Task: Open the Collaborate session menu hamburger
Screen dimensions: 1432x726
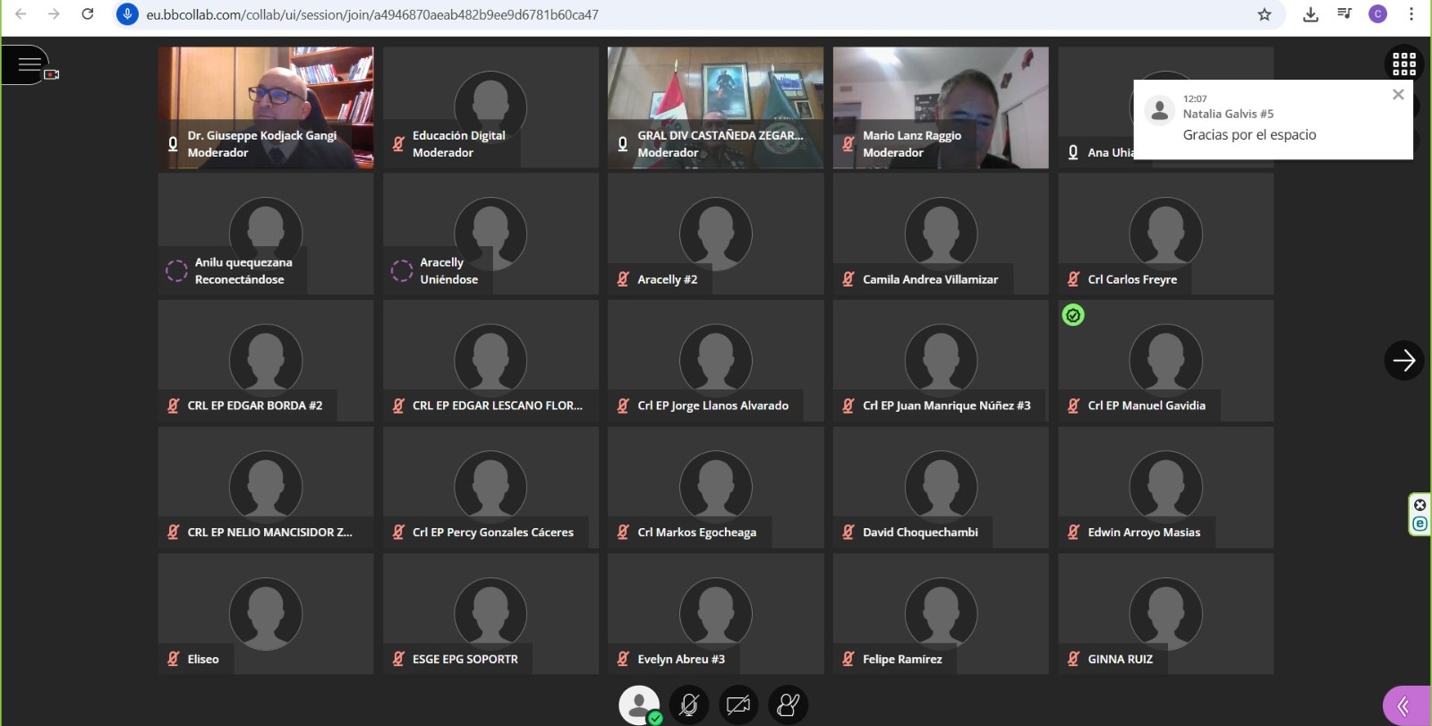Action: [29, 64]
